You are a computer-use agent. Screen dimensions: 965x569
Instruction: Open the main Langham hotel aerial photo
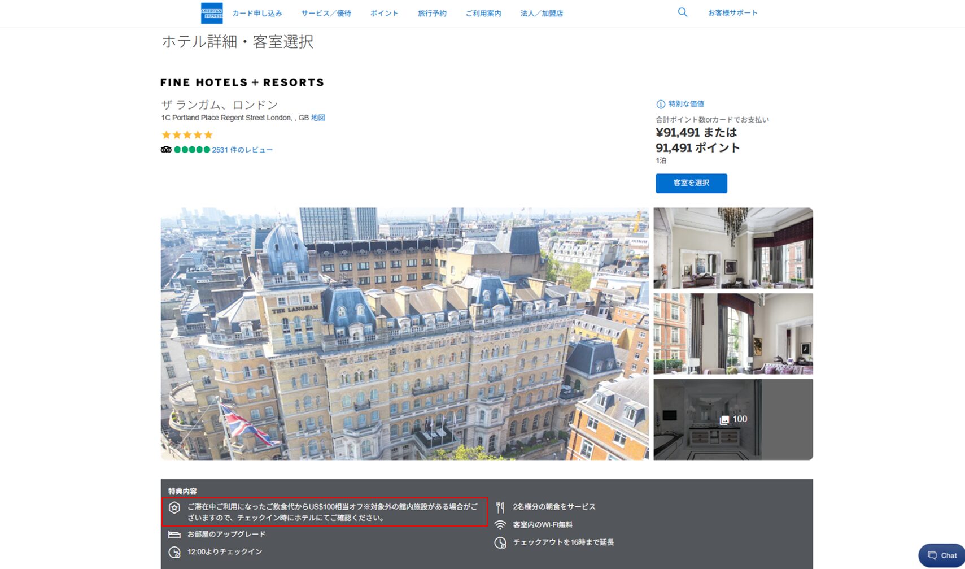tap(405, 333)
